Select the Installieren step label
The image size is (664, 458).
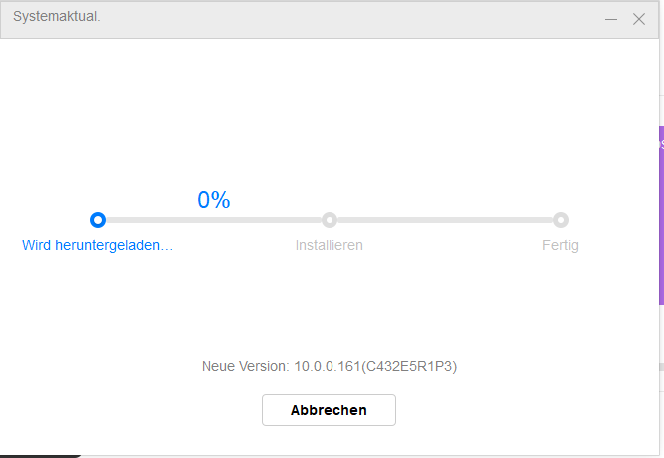(x=330, y=245)
